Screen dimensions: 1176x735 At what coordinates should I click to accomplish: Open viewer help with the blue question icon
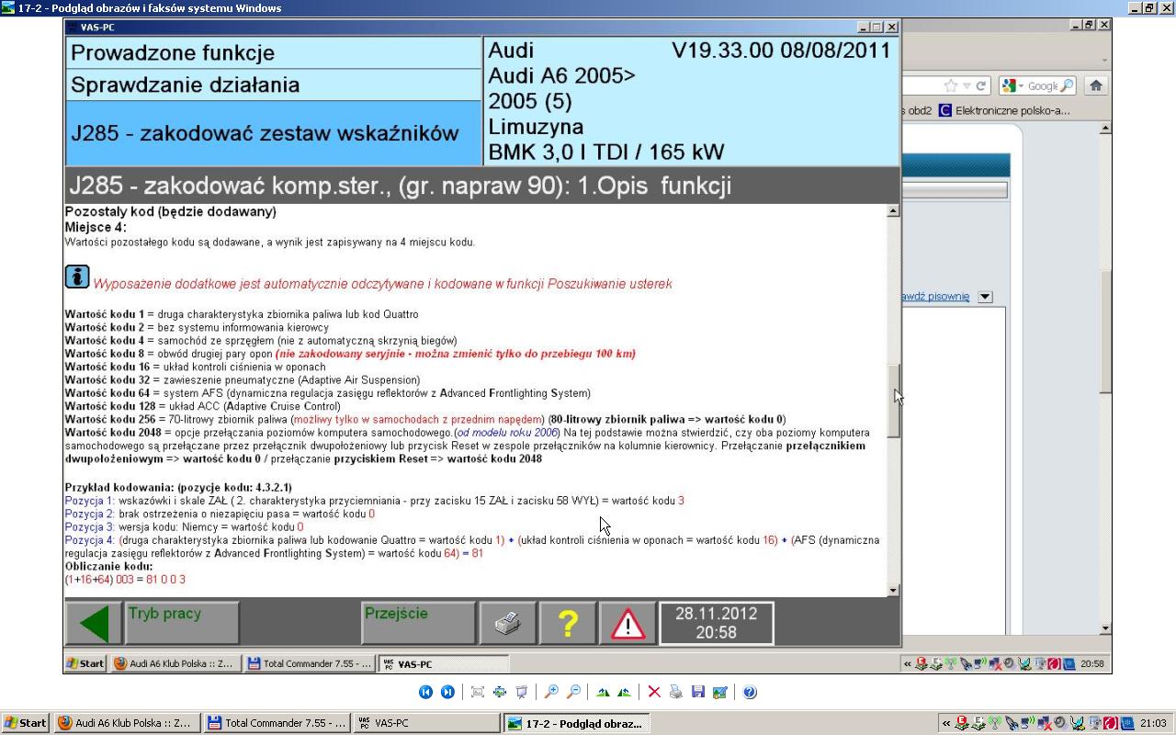click(x=750, y=692)
